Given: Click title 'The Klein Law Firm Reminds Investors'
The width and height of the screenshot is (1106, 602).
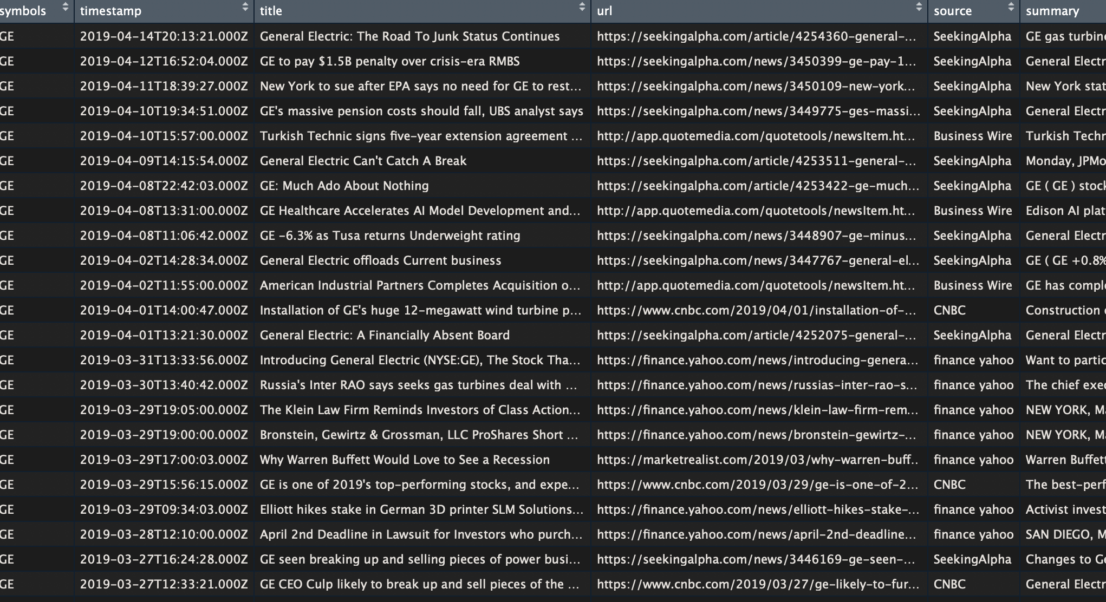Looking at the screenshot, I should [x=420, y=410].
